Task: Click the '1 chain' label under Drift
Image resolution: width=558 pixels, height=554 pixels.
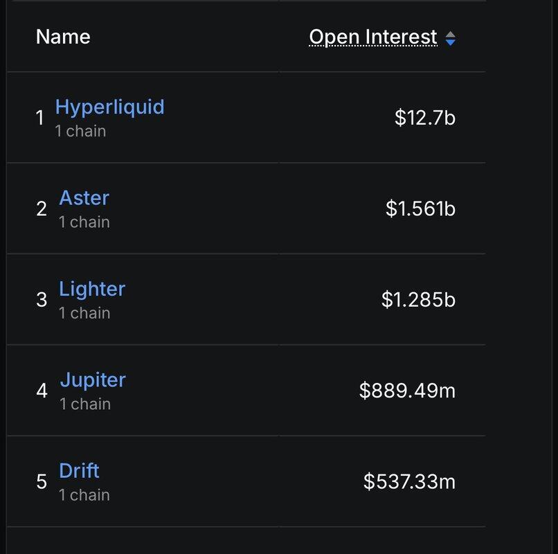Action: click(84, 495)
